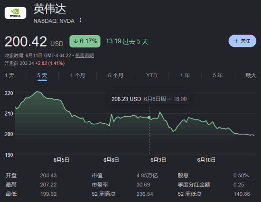Click the 200.42 price value
This screenshot has width=261, height=202.
click(26, 41)
